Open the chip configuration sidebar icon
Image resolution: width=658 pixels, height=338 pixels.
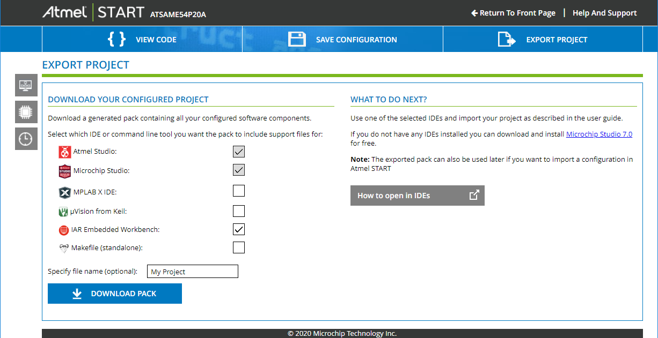(x=26, y=112)
